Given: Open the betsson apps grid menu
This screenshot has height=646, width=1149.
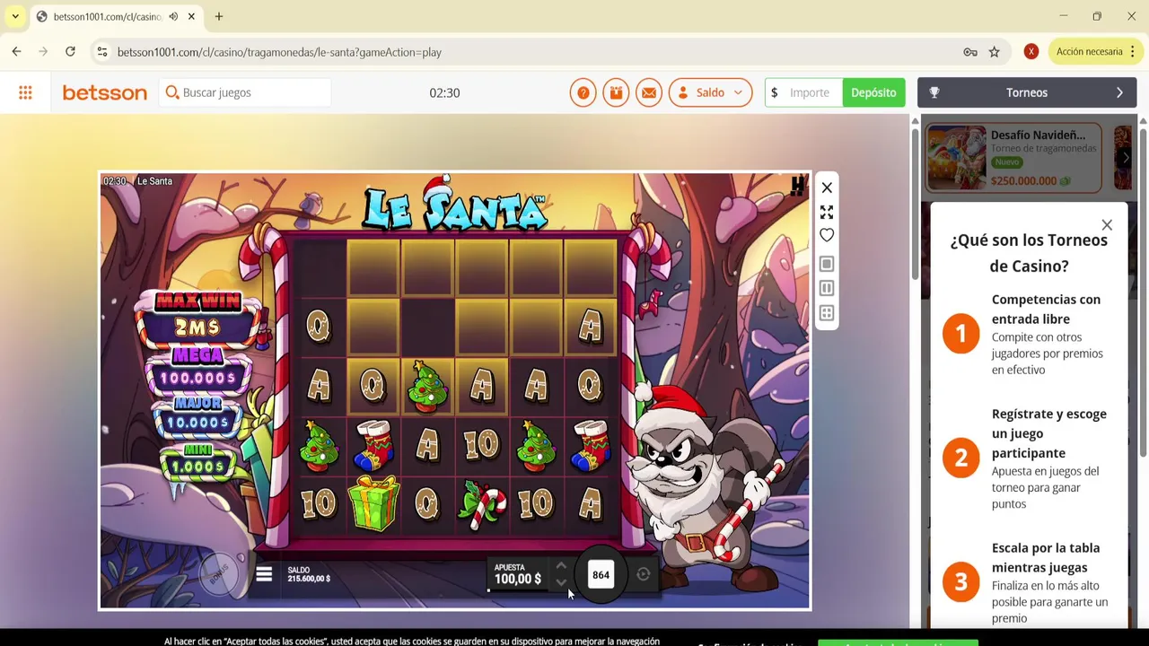Looking at the screenshot, I should pos(25,92).
